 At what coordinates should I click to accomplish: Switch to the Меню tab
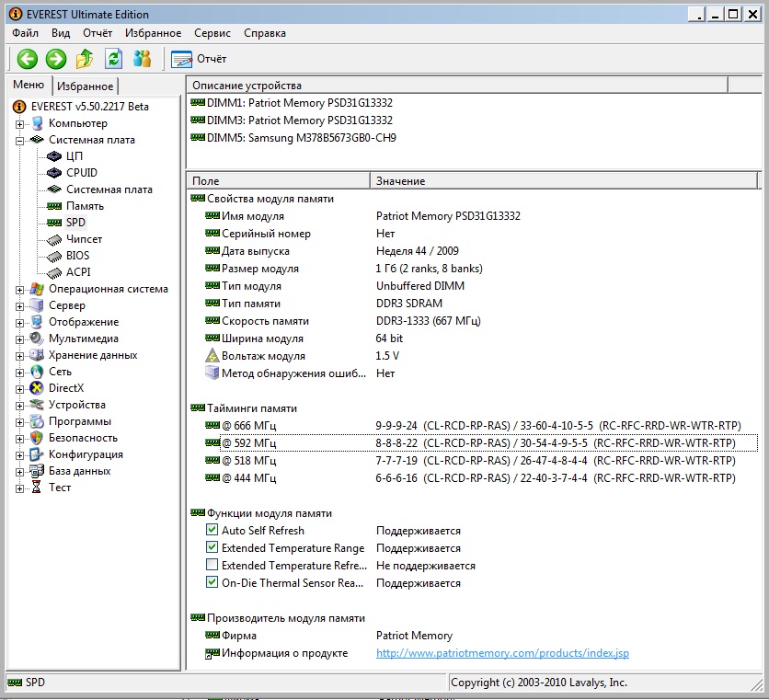[x=29, y=85]
